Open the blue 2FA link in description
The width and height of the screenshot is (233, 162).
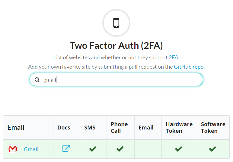click(174, 57)
